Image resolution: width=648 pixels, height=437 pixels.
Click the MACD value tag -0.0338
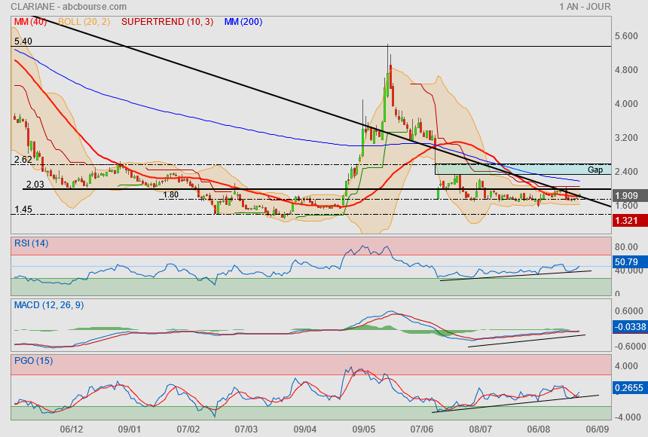point(630,326)
